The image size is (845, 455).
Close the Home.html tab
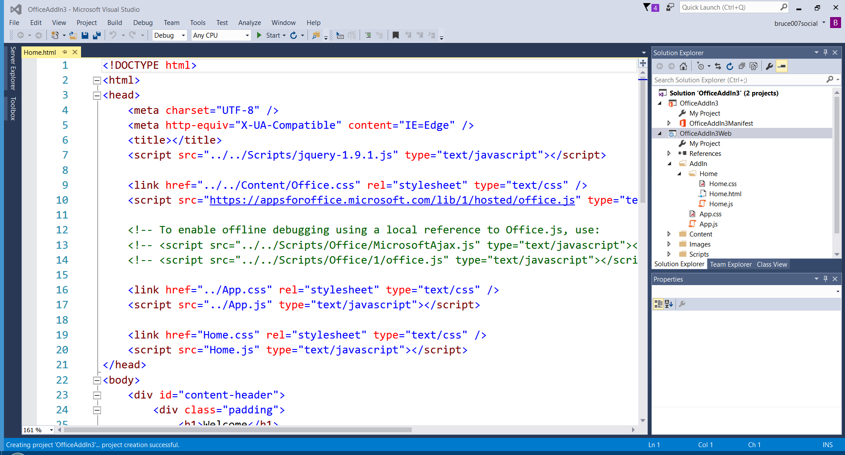coord(75,52)
